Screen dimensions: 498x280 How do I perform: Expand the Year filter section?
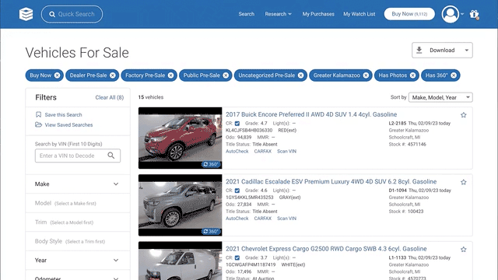coord(78,261)
